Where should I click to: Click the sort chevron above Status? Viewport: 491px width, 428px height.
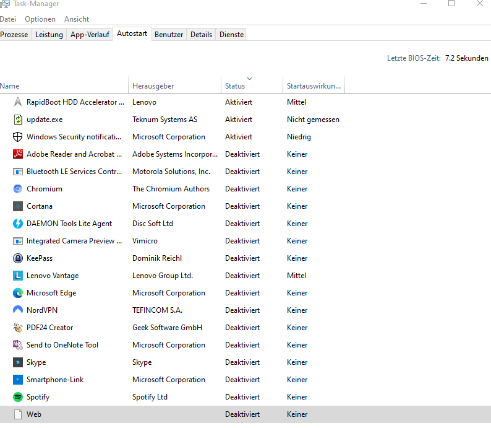click(x=250, y=79)
